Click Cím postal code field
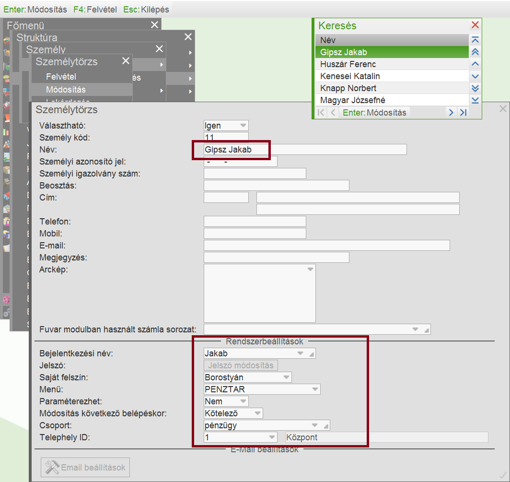 click(x=226, y=198)
